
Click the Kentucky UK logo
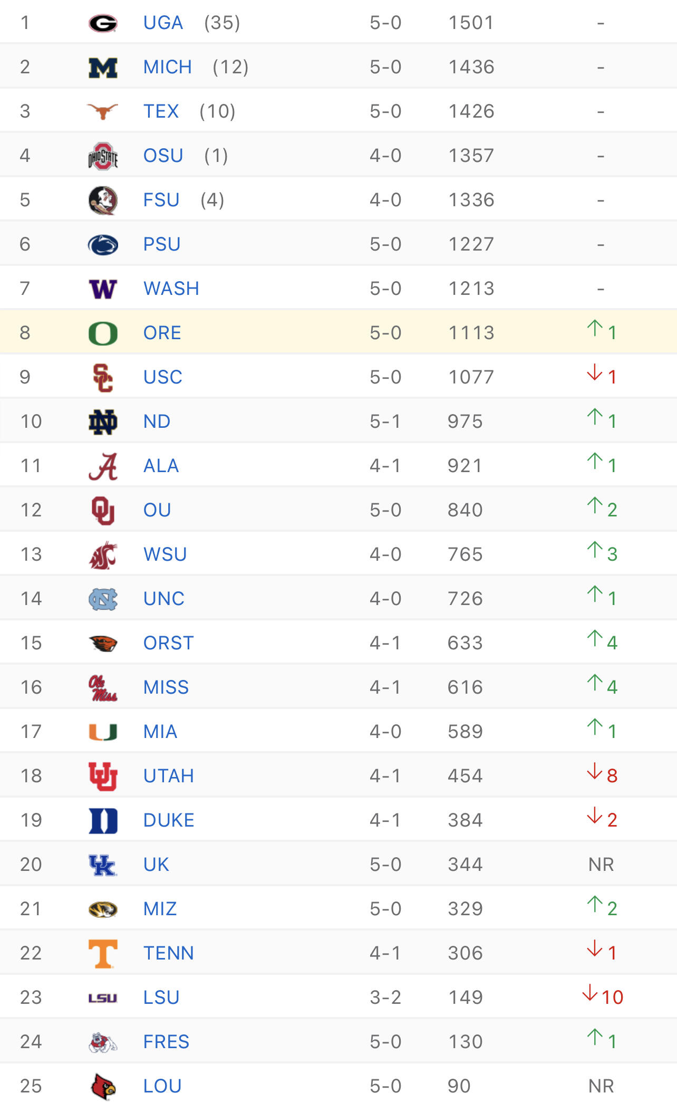tap(103, 865)
